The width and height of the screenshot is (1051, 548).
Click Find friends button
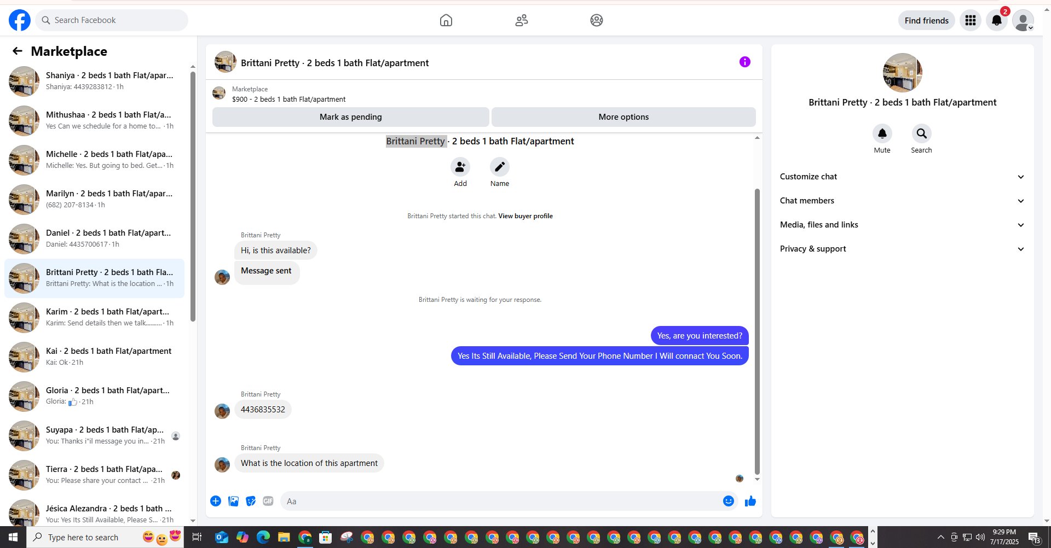point(927,20)
